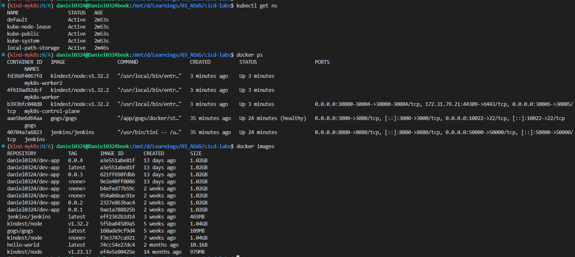
Task: Select tag 0.0.4 of dev-app
Action: tap(75, 161)
